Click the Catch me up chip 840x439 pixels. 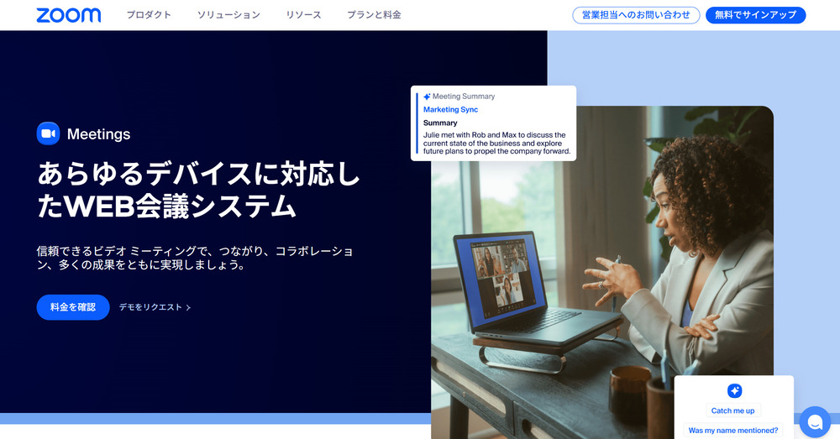click(x=732, y=410)
